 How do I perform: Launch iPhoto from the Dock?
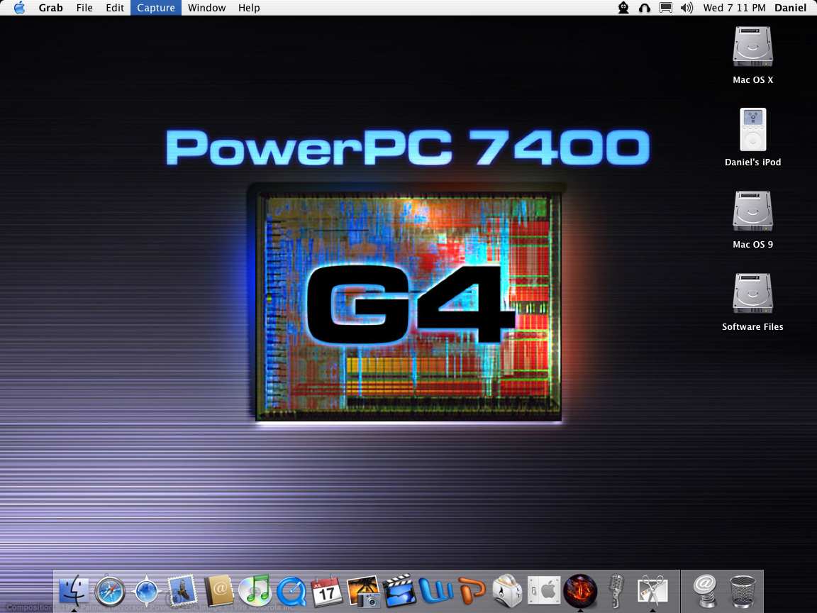(363, 592)
